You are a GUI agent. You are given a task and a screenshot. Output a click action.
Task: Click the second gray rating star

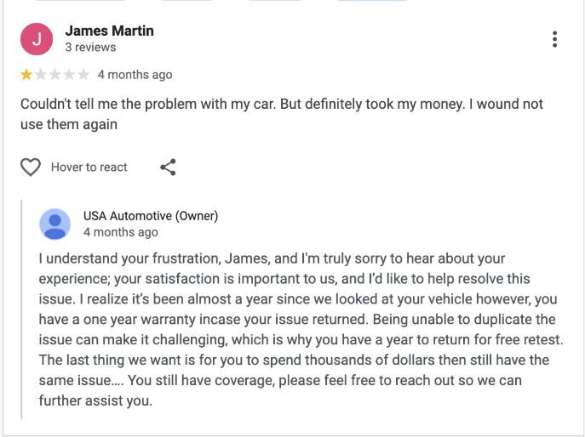[41, 75]
